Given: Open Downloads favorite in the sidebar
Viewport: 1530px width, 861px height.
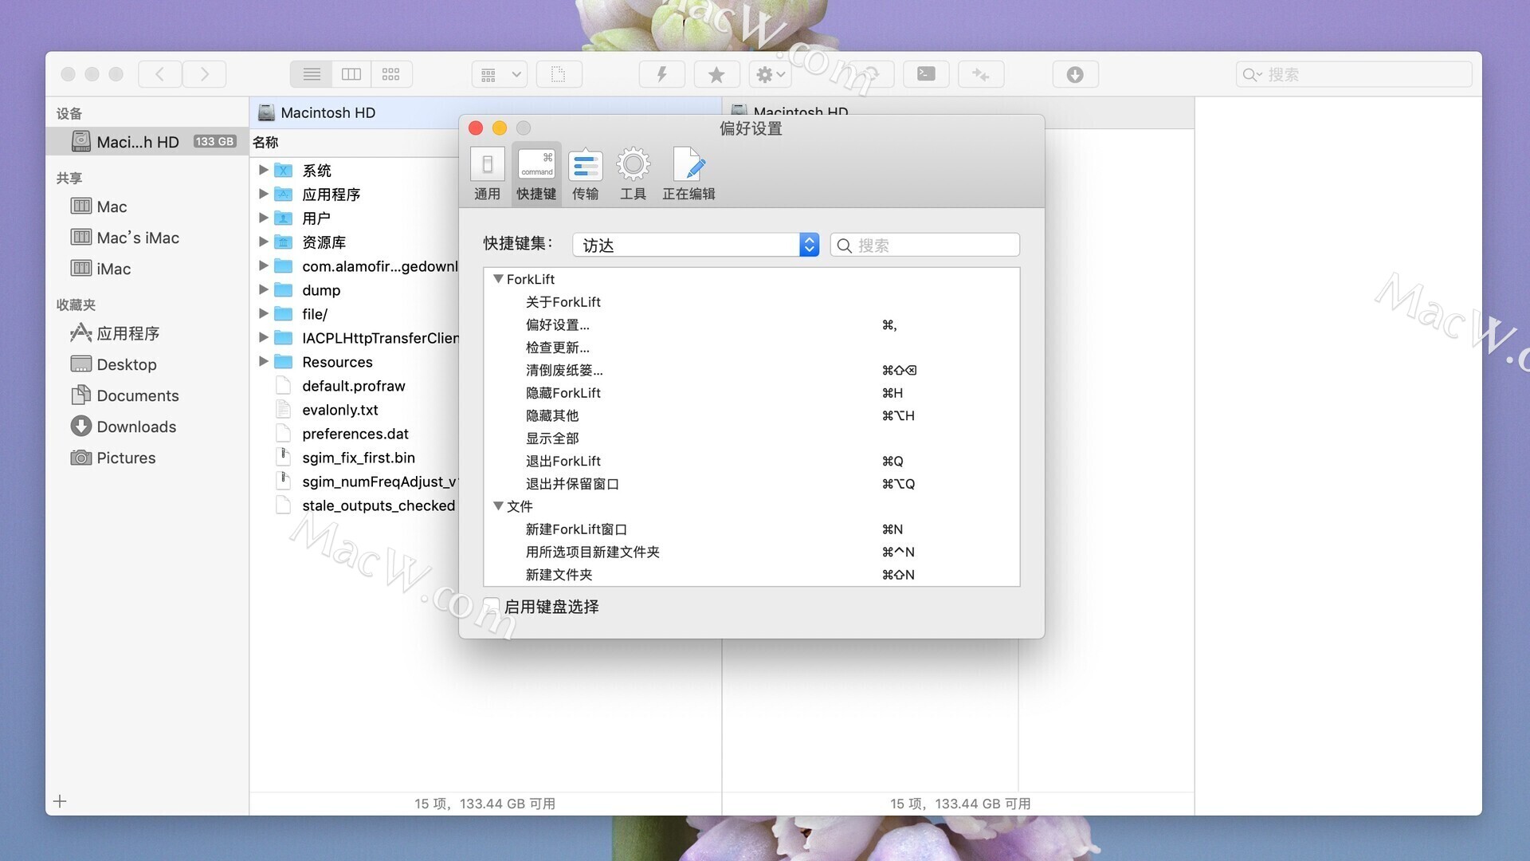Looking at the screenshot, I should click(147, 427).
